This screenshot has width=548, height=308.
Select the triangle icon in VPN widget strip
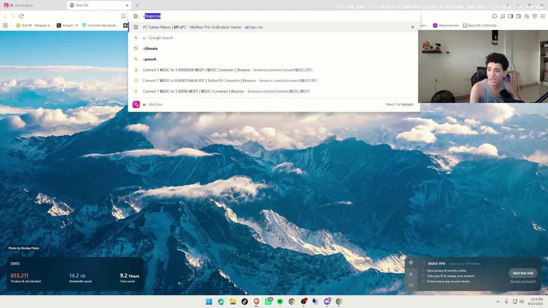click(411, 274)
